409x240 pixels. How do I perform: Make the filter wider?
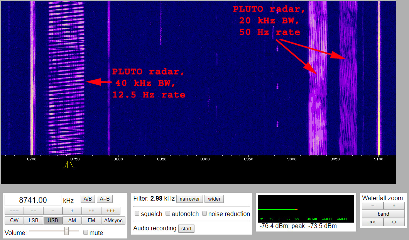214,199
